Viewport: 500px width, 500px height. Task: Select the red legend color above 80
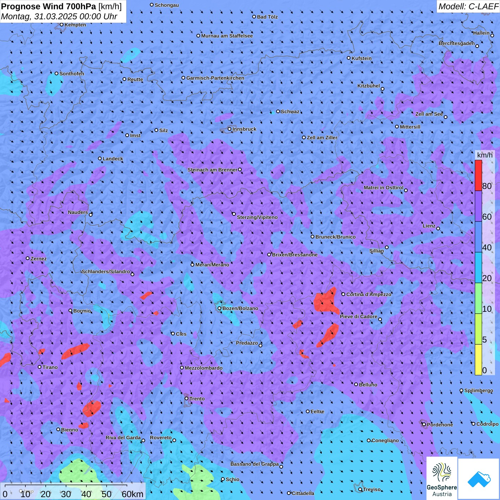coord(478,175)
